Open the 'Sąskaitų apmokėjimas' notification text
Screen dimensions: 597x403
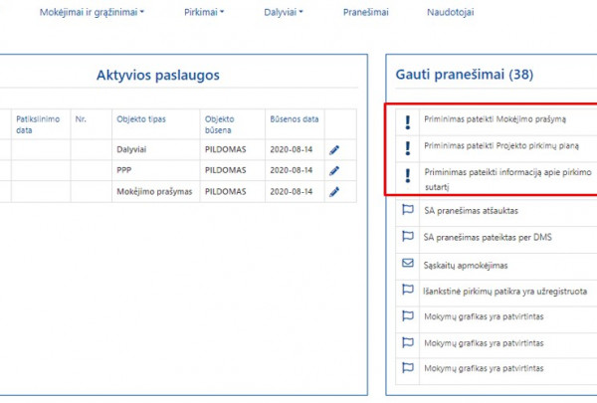click(465, 264)
